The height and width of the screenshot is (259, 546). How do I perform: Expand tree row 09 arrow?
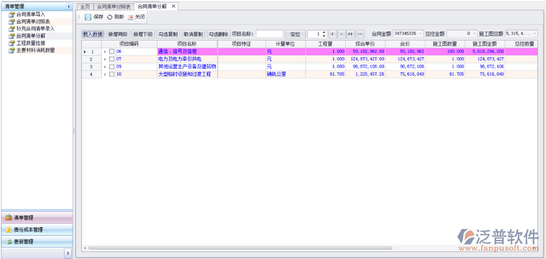105,67
